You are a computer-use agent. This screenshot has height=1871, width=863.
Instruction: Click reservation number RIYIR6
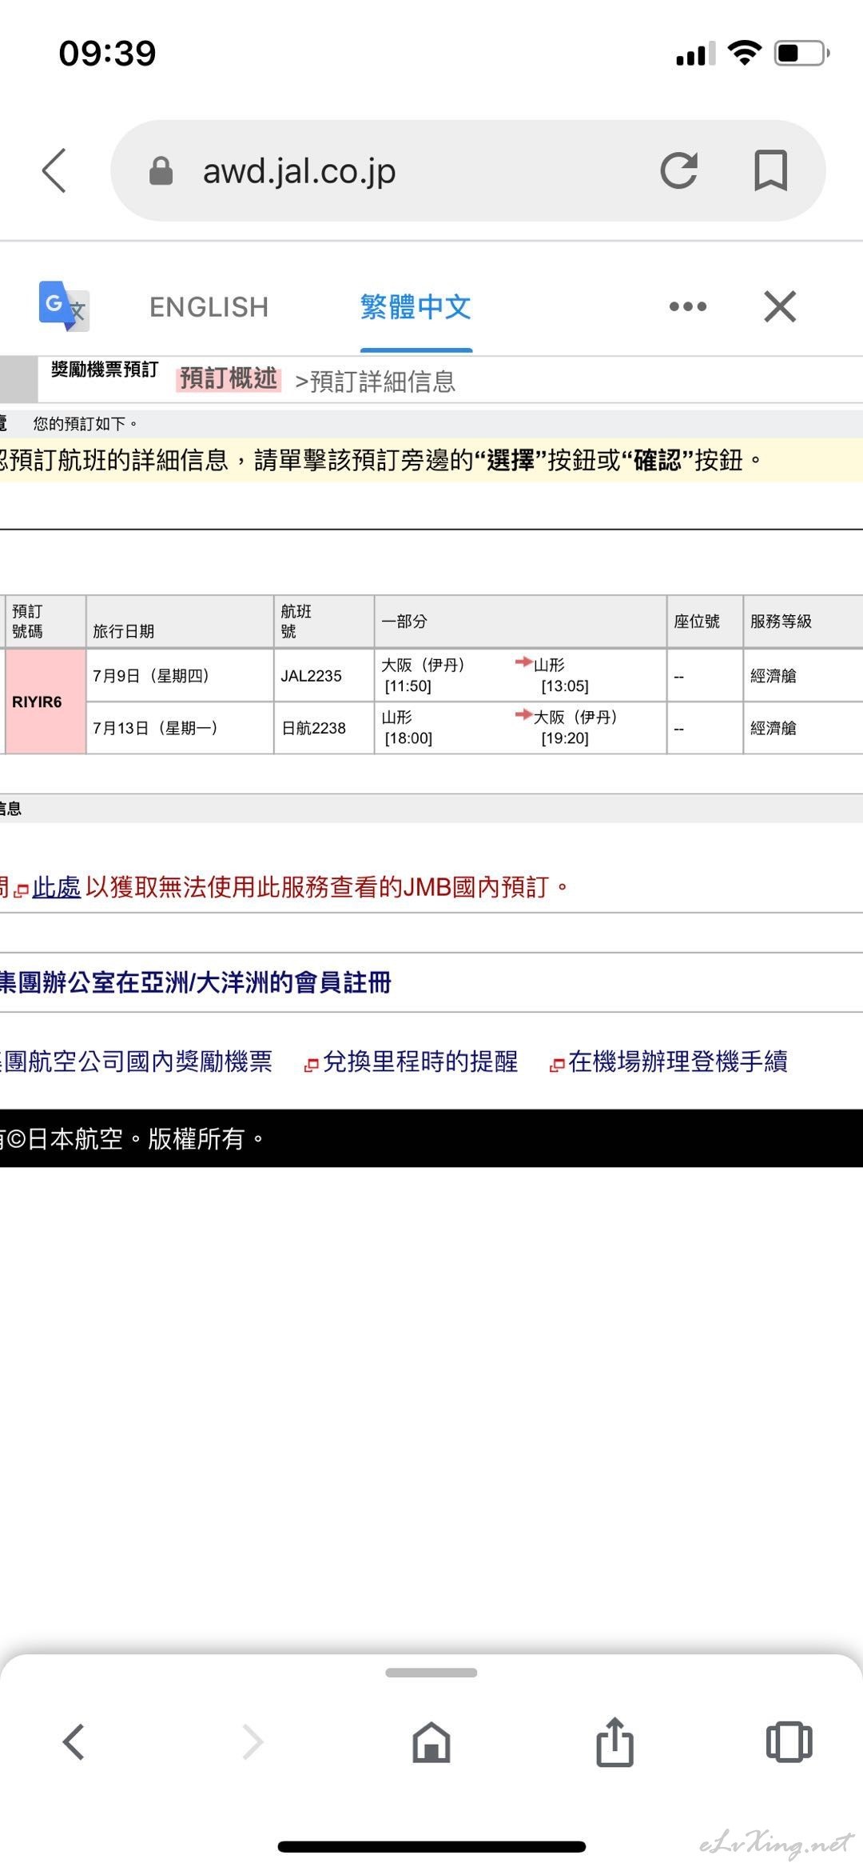[37, 702]
